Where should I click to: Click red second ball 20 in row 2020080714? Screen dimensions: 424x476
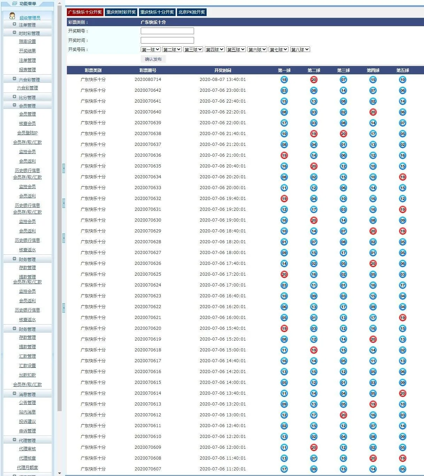coord(314,80)
